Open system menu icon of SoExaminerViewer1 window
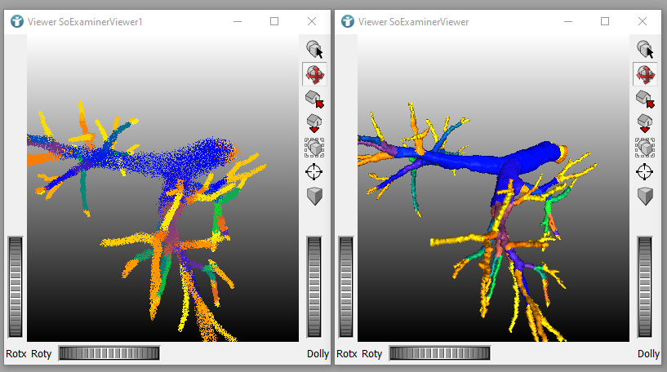The height and width of the screenshot is (372, 667). click(17, 21)
